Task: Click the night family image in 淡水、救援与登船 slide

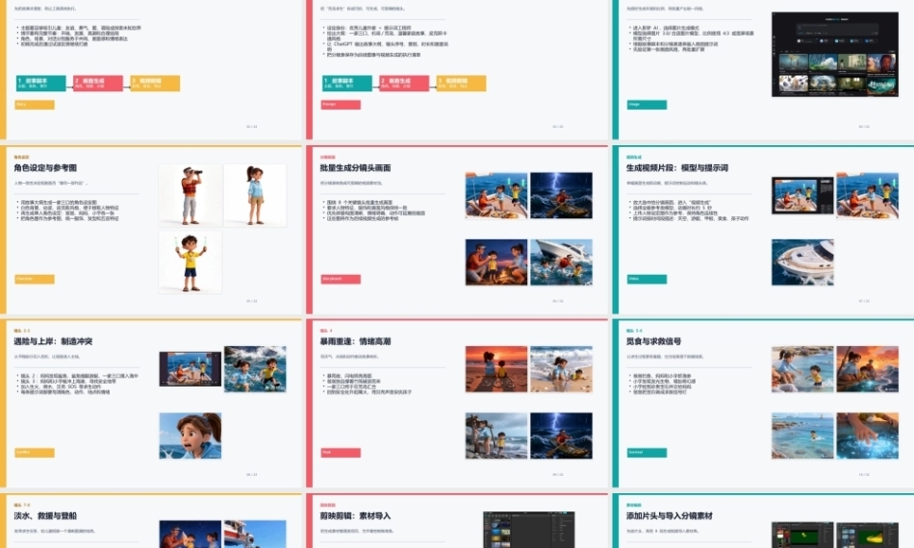Action: [190, 534]
